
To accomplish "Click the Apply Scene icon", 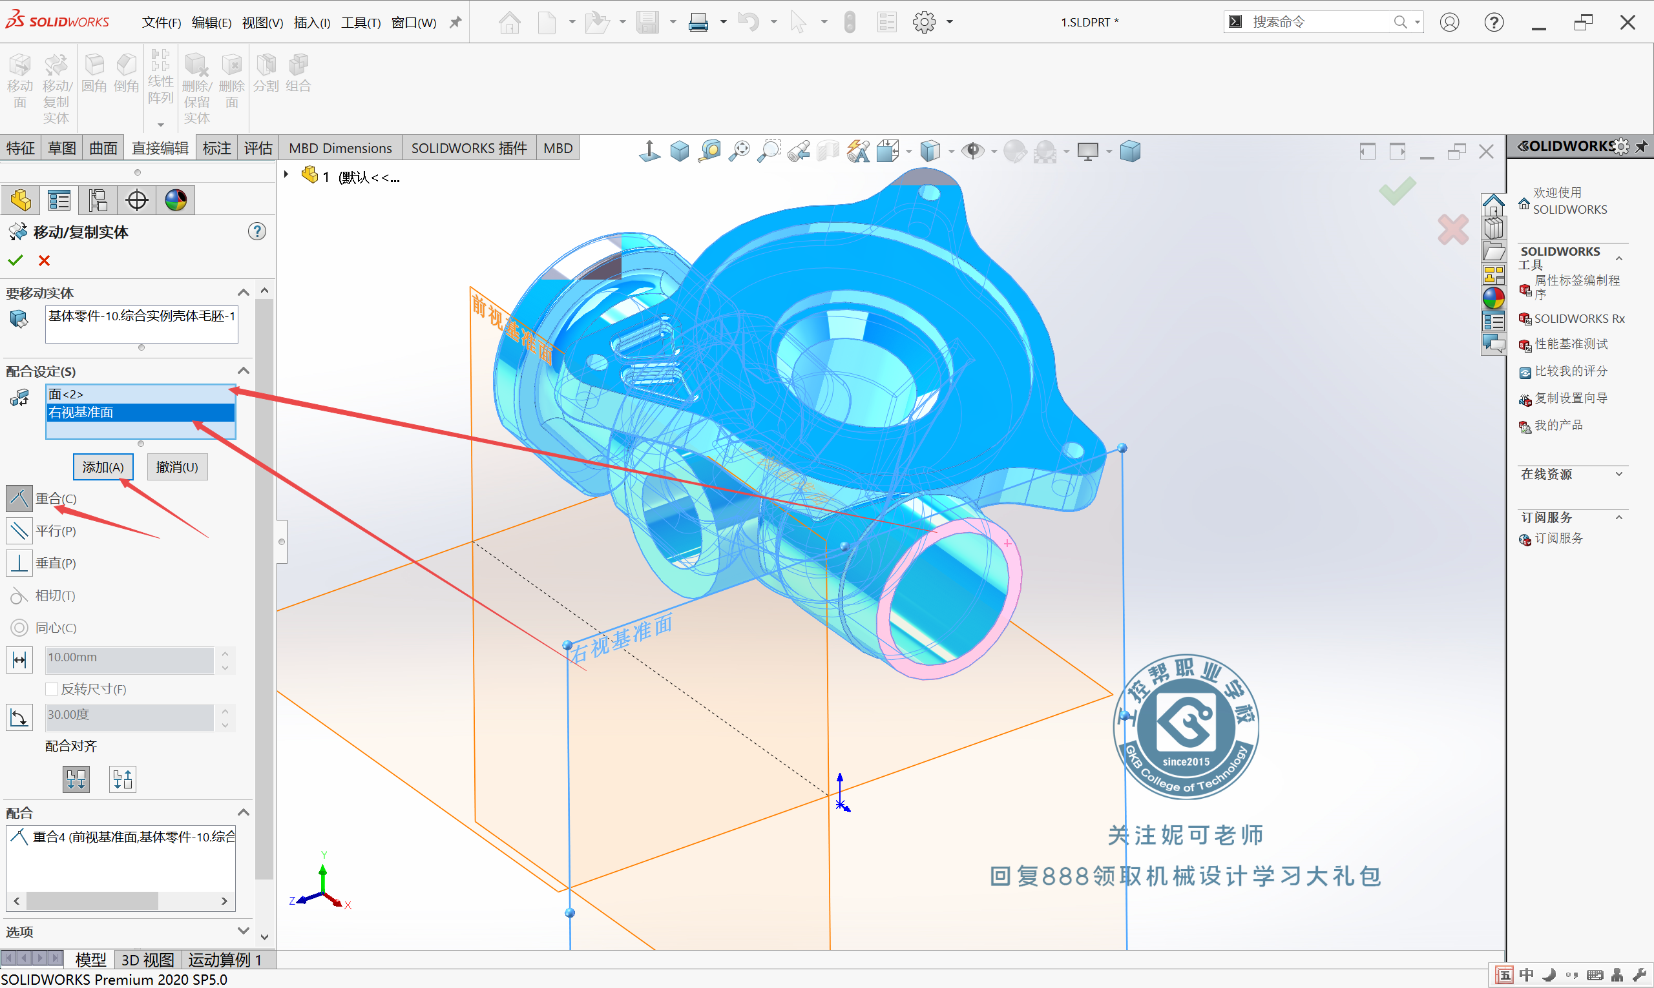I will (1045, 151).
